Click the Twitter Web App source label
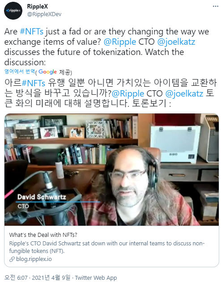The image size is (221, 282). (96, 278)
